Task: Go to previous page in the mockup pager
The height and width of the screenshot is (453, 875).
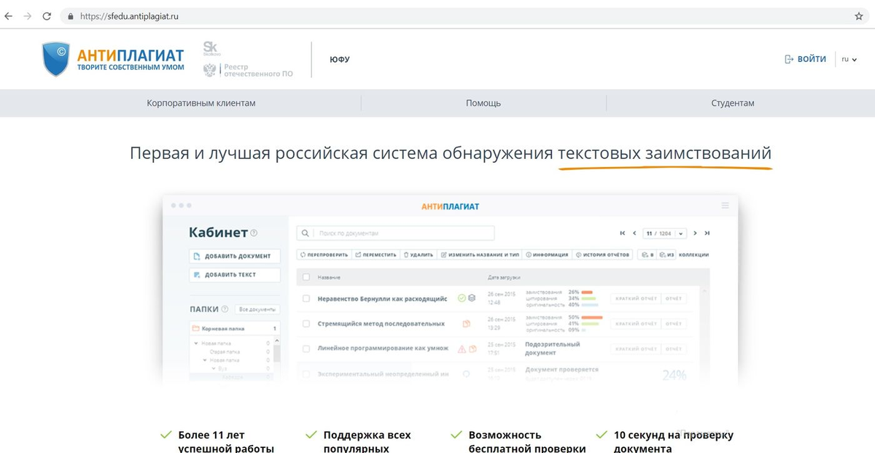Action: (x=634, y=233)
